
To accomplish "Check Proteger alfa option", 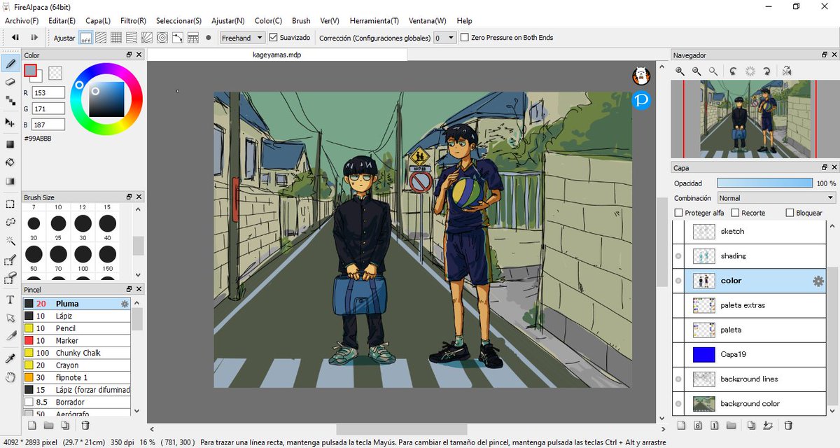I will coord(678,213).
